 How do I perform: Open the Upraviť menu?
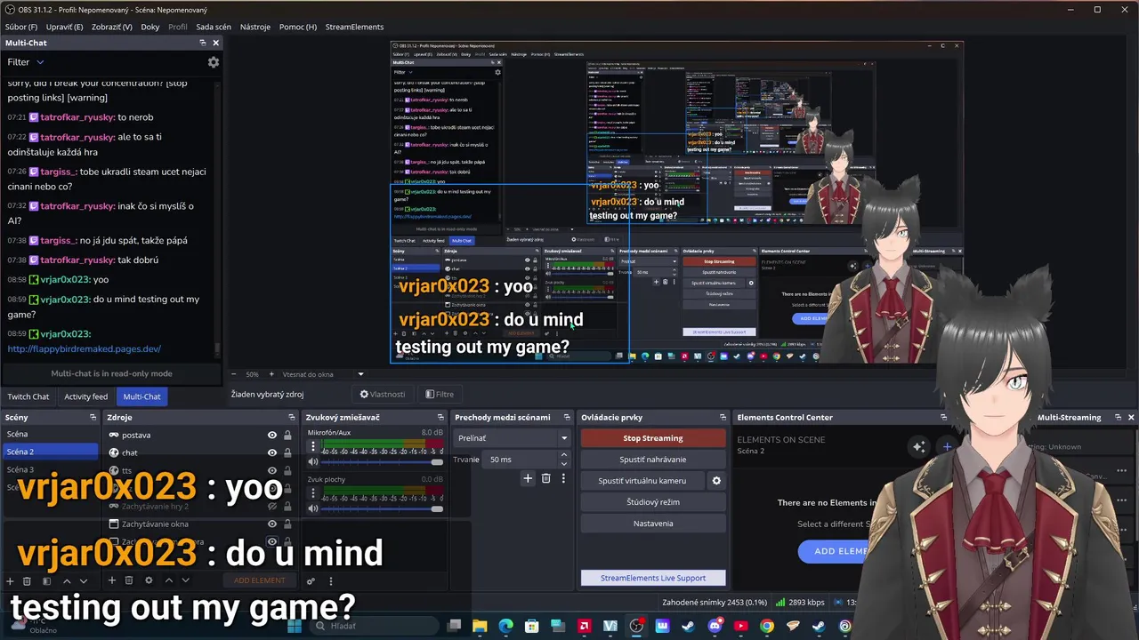(64, 27)
